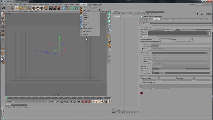
Task: Click the timeline playhead marker
Action: [7, 98]
